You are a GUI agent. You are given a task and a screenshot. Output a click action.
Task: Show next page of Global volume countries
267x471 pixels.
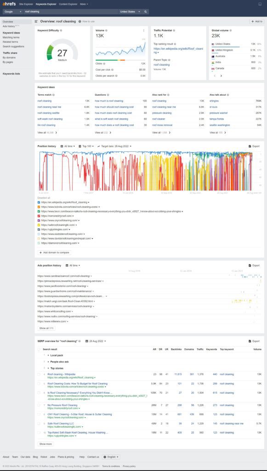coord(221,76)
